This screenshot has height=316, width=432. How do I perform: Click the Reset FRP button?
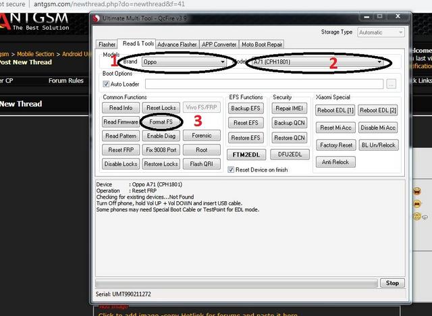coord(121,150)
